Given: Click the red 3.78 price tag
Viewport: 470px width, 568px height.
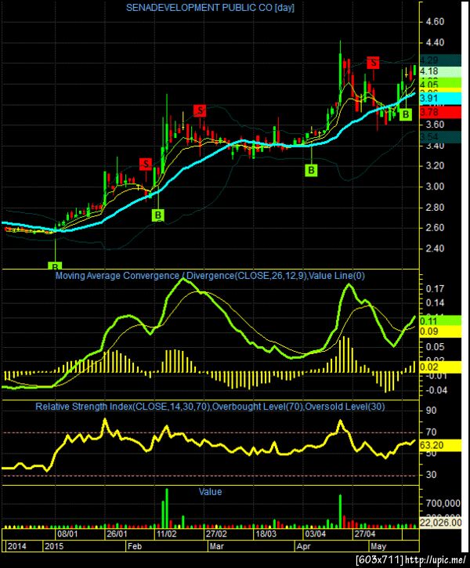Looking at the screenshot, I should [x=440, y=112].
